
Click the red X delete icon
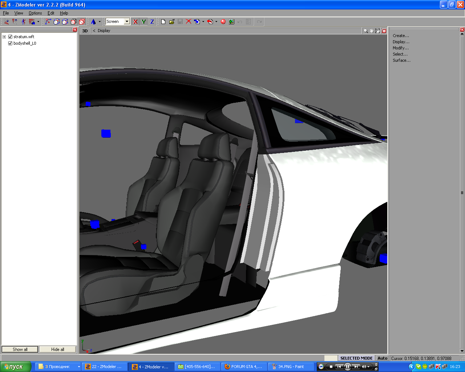point(189,22)
